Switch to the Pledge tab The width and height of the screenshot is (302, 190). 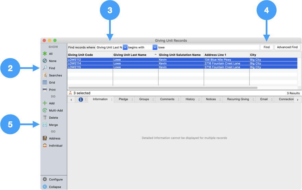tap(123, 99)
